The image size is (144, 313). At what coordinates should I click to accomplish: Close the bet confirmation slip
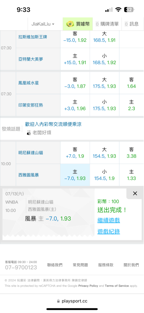pos(135,193)
